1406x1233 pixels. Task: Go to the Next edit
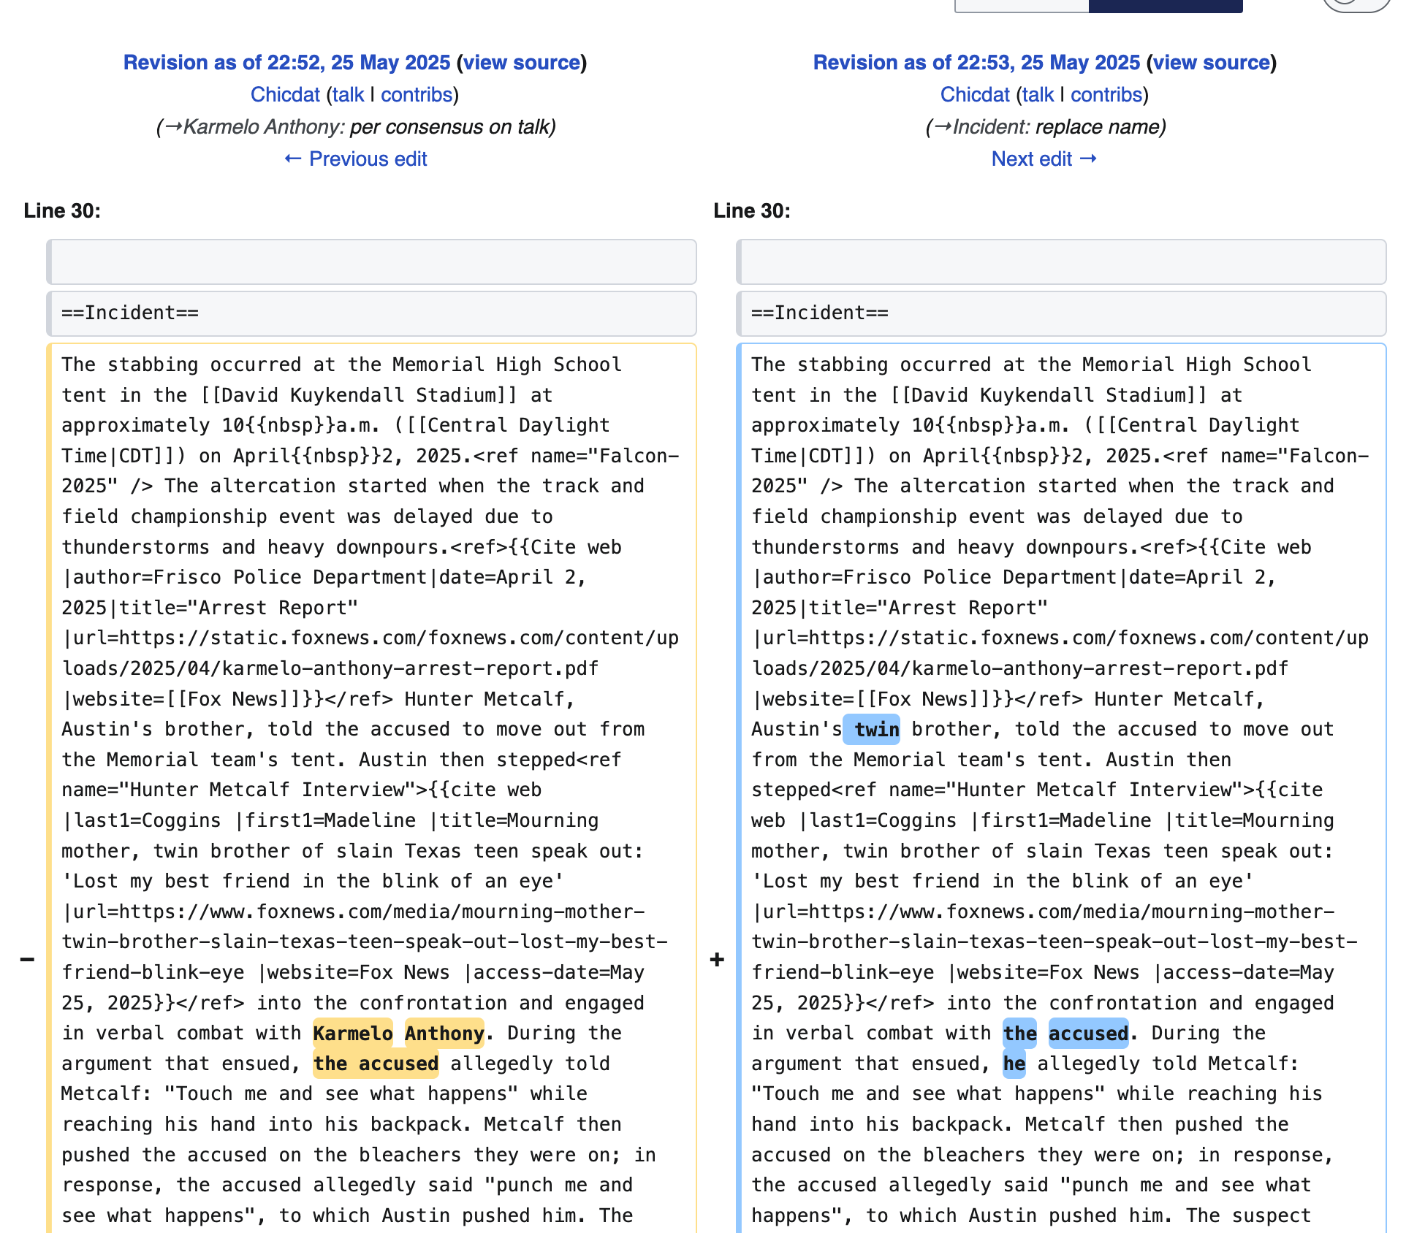pyautogui.click(x=1044, y=159)
